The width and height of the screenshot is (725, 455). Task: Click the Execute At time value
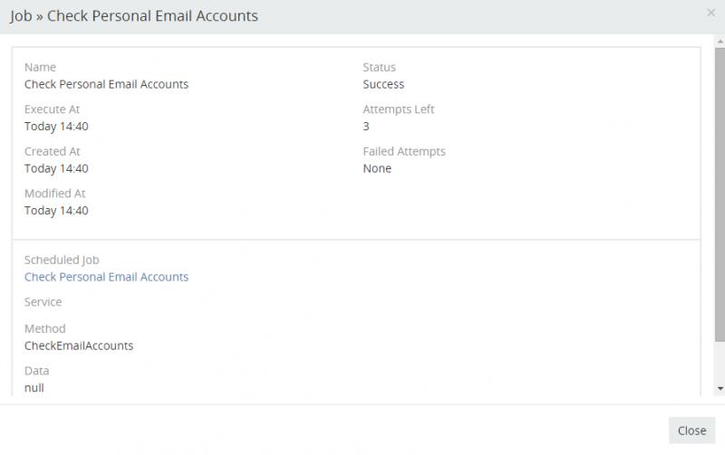56,127
